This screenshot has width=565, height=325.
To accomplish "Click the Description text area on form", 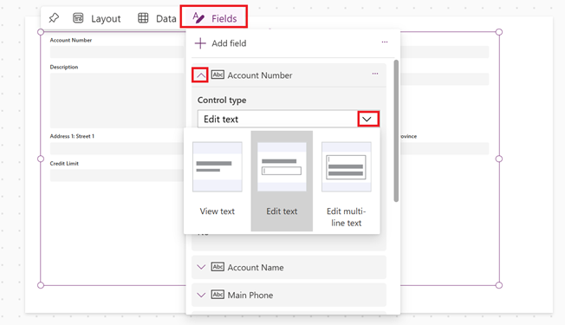I will pyautogui.click(x=118, y=101).
